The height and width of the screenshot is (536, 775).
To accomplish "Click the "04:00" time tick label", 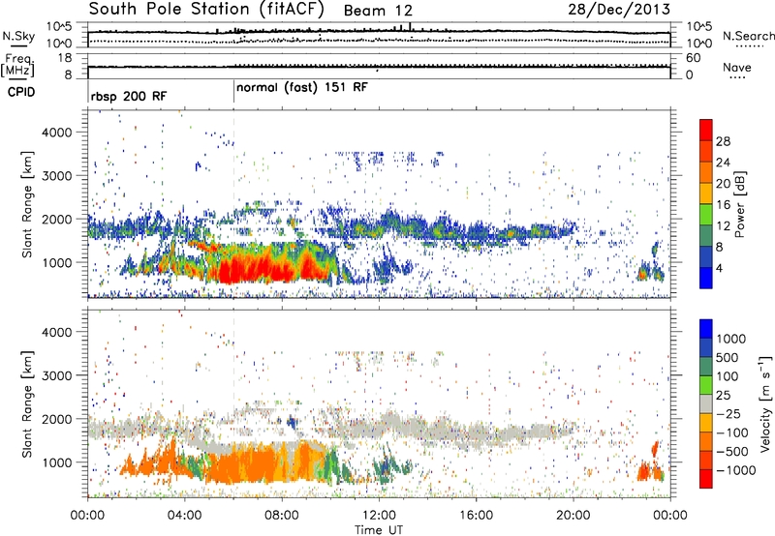I will point(185,516).
